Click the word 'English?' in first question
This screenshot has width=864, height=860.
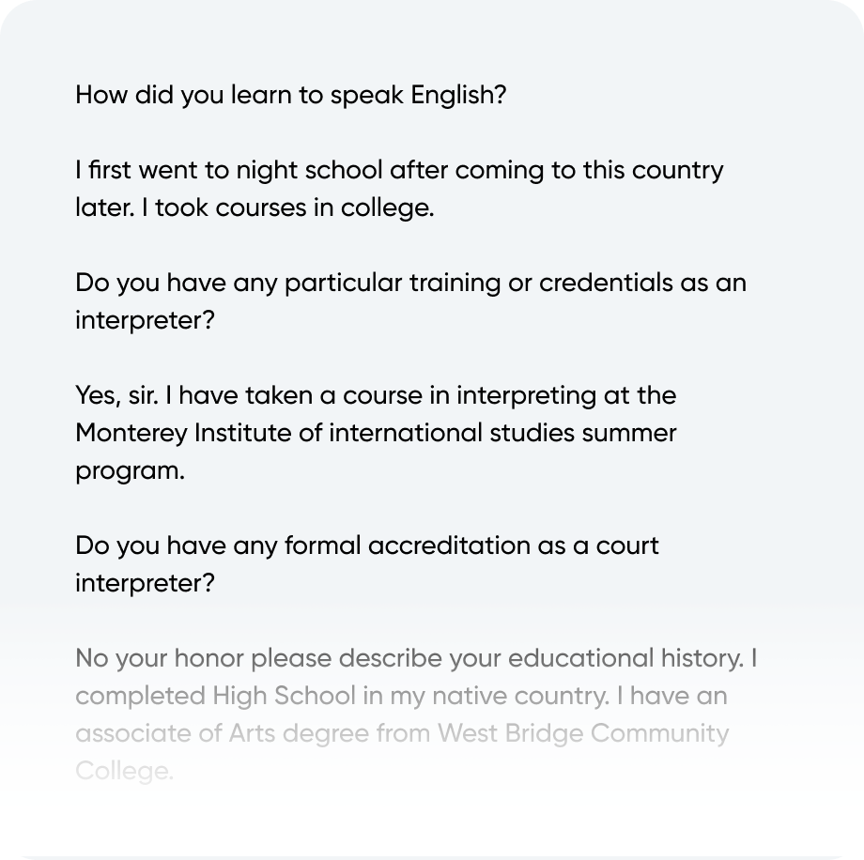(x=458, y=96)
